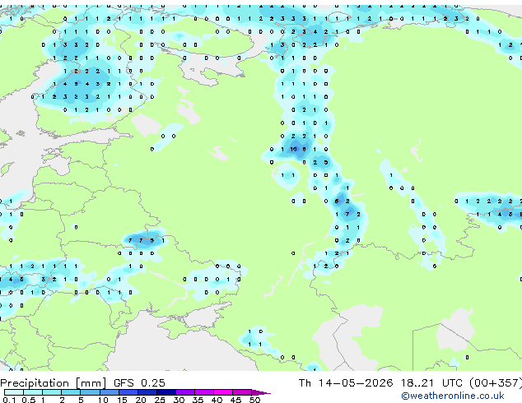Click the "Th" weekday label
The image size is (522, 403).
click(x=305, y=383)
